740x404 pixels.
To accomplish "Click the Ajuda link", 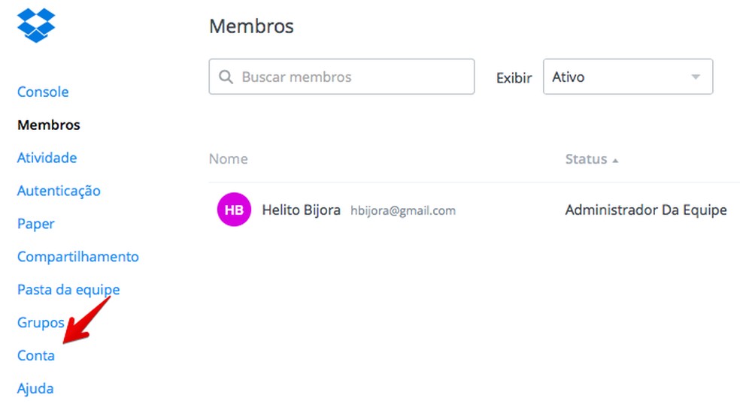I will tap(35, 389).
